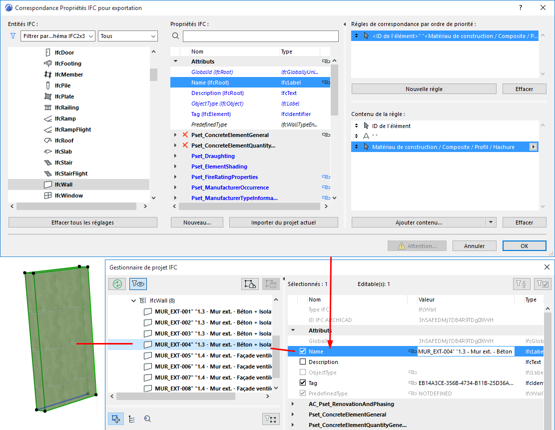This screenshot has height=430, width=555.
Task: Expand Pset_Draughting property set
Action: [x=175, y=156]
